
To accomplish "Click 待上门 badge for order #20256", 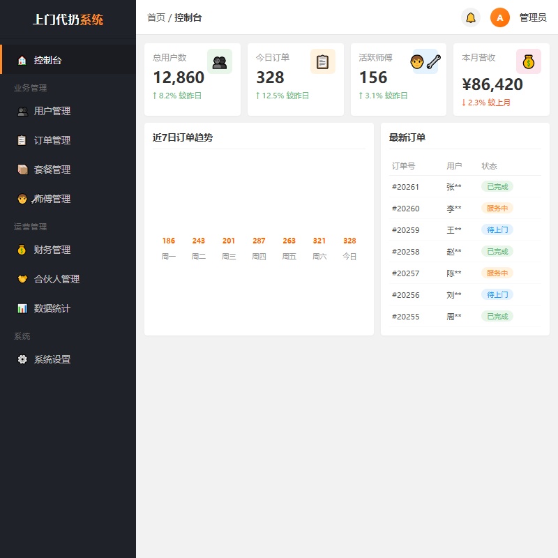I will point(497,294).
